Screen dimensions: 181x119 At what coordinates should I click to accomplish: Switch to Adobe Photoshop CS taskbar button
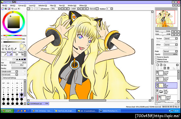110,111
